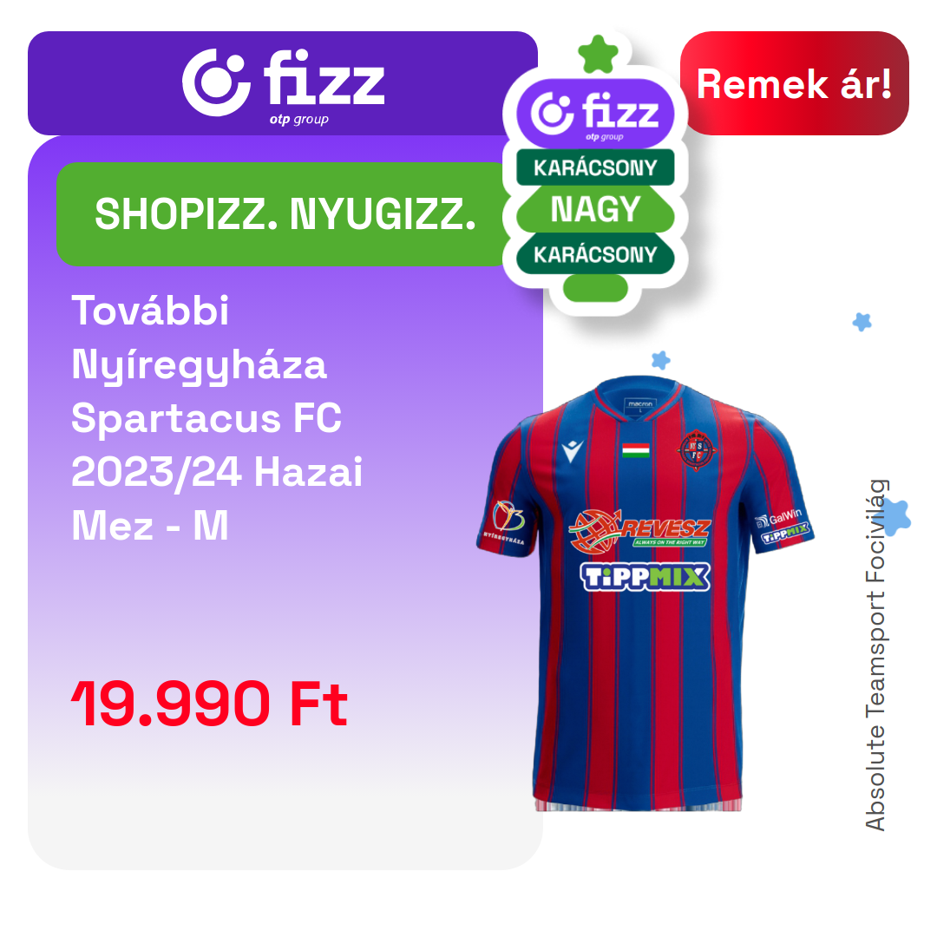Click the blue star beside the seller name
This screenshot has width=937, height=937.
[x=895, y=517]
